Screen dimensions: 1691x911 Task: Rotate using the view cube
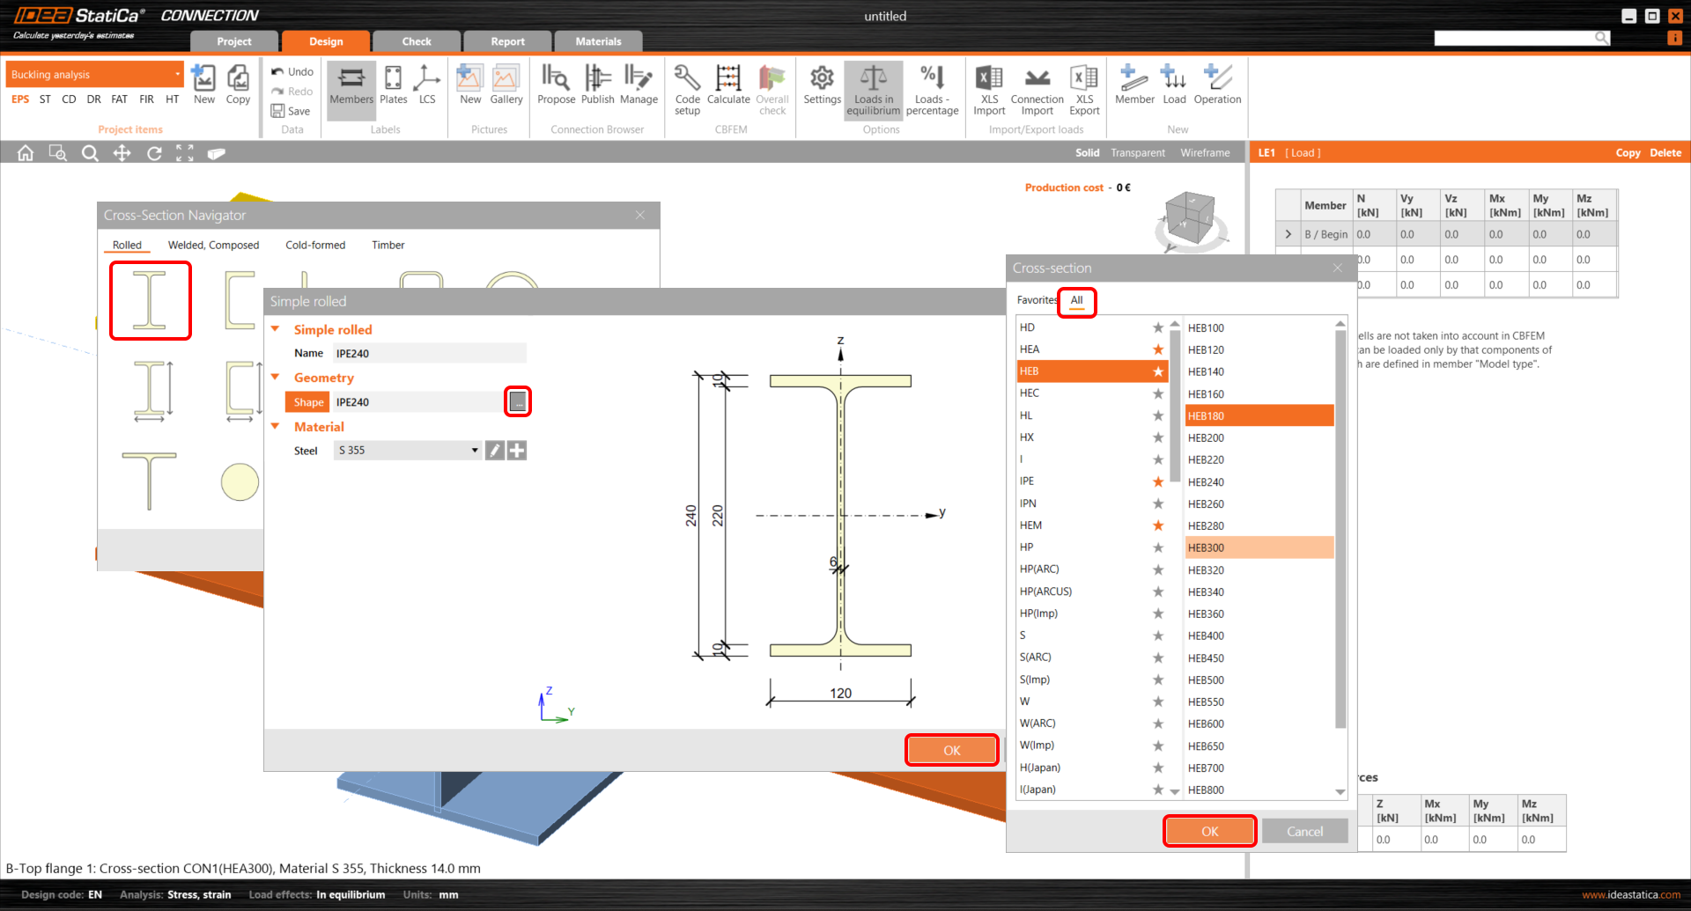[1190, 218]
